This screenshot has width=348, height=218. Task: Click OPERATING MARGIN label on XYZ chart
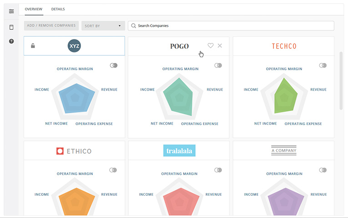pyautogui.click(x=75, y=69)
